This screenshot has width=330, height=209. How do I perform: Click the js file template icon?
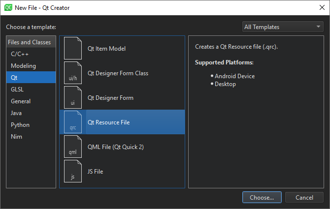point(73,172)
